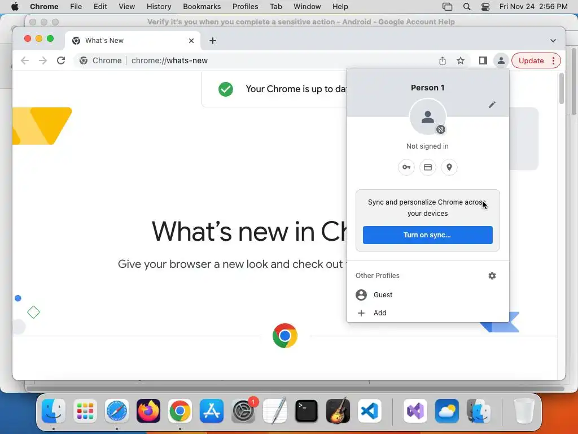
Task: Open Spotlight search in menu bar
Action: click(x=467, y=7)
